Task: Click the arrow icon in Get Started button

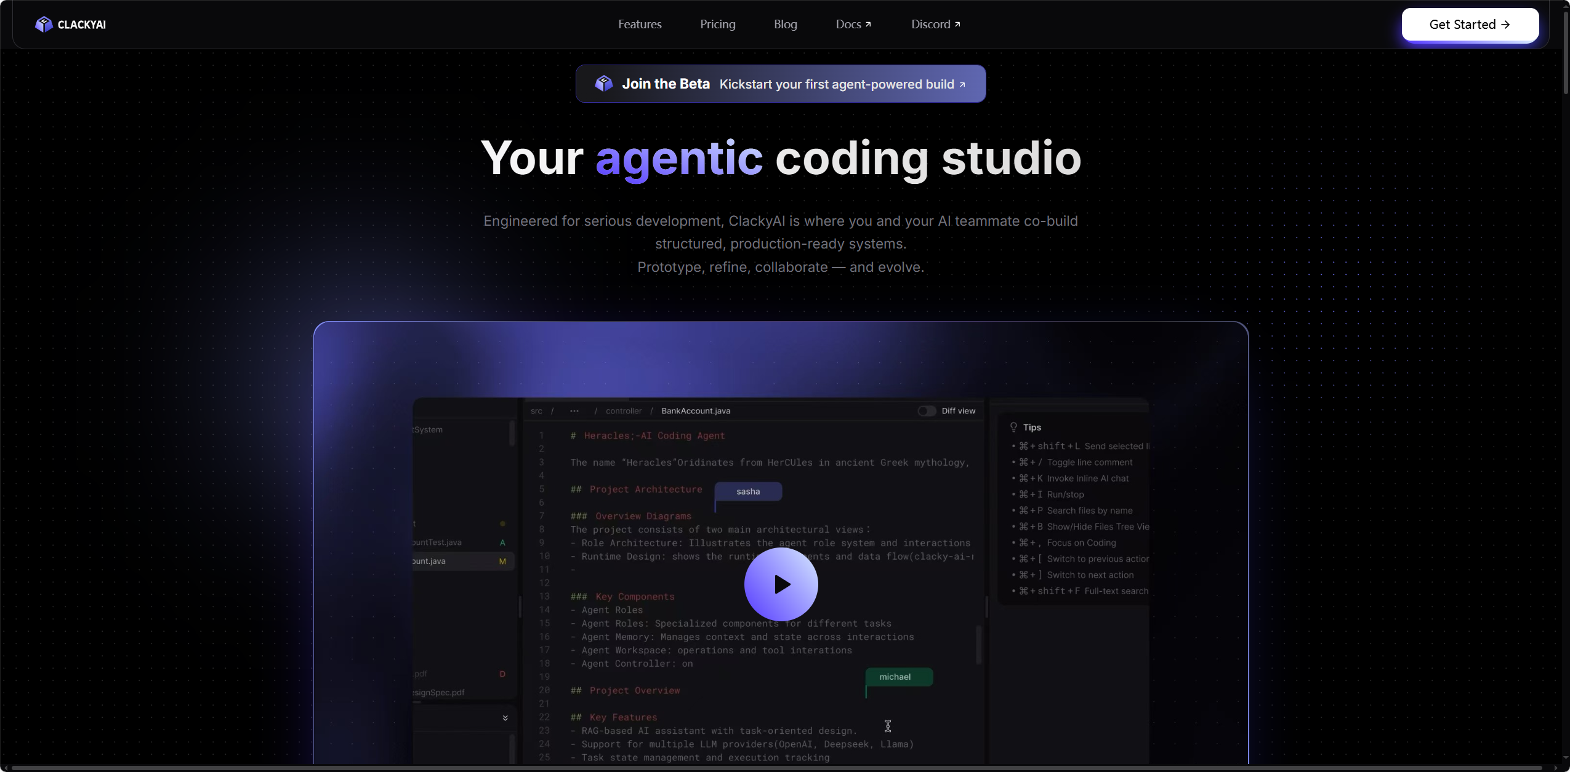Action: (x=1505, y=25)
